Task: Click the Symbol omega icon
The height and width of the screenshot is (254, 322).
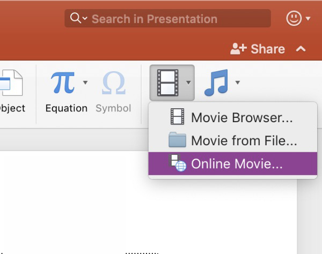Action: tap(113, 83)
